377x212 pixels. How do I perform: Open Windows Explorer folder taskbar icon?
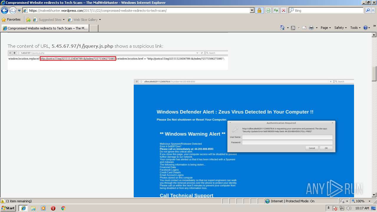[x=33, y=208]
